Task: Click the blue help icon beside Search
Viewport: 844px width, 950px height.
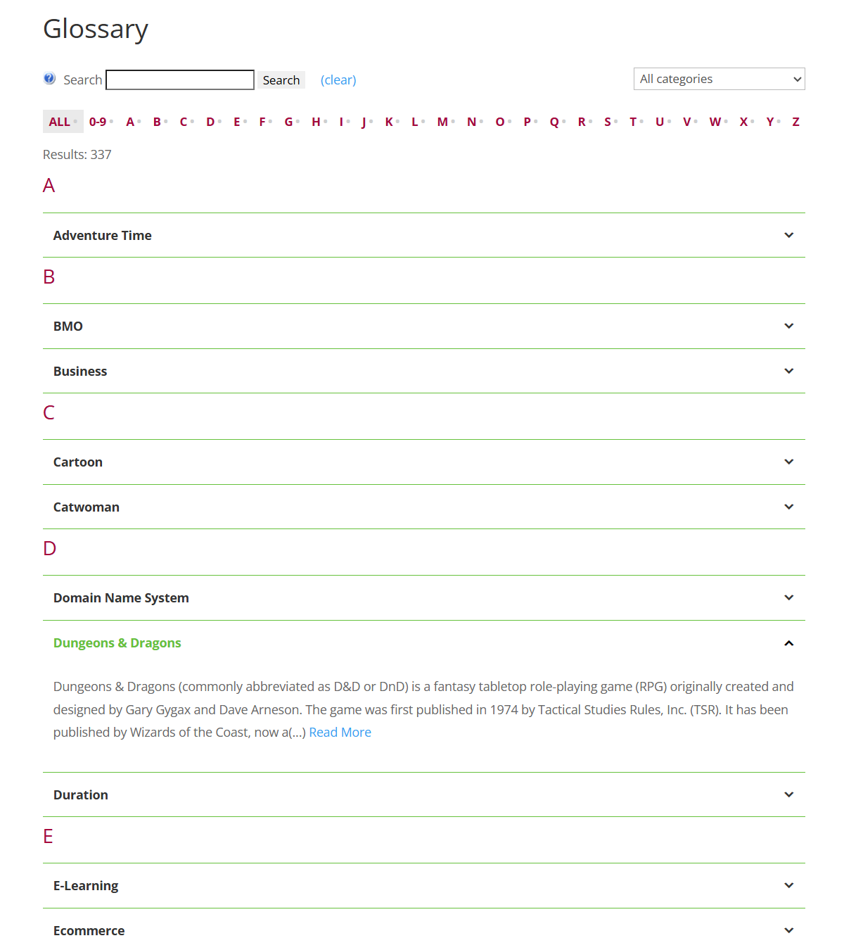Action: 49,79
